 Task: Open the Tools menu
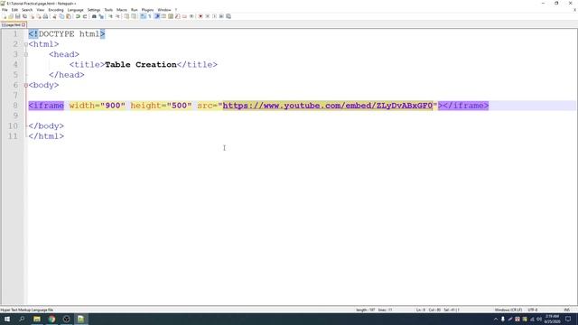pos(108,10)
